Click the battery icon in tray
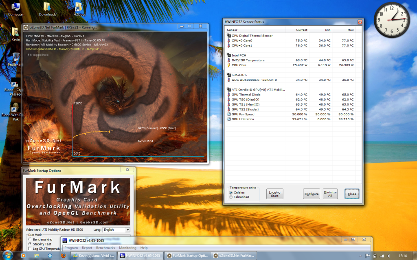 click(375, 256)
